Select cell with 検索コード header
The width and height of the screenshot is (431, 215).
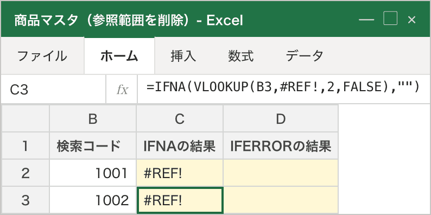click(x=93, y=146)
